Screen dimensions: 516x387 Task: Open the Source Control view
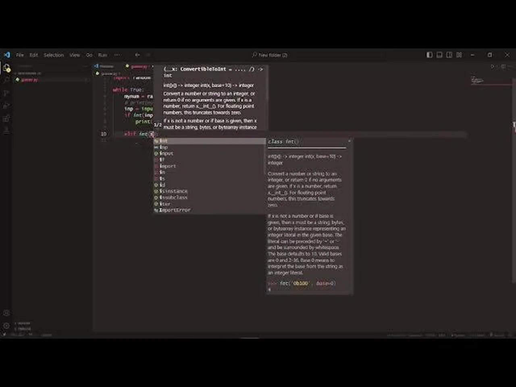click(x=6, y=92)
